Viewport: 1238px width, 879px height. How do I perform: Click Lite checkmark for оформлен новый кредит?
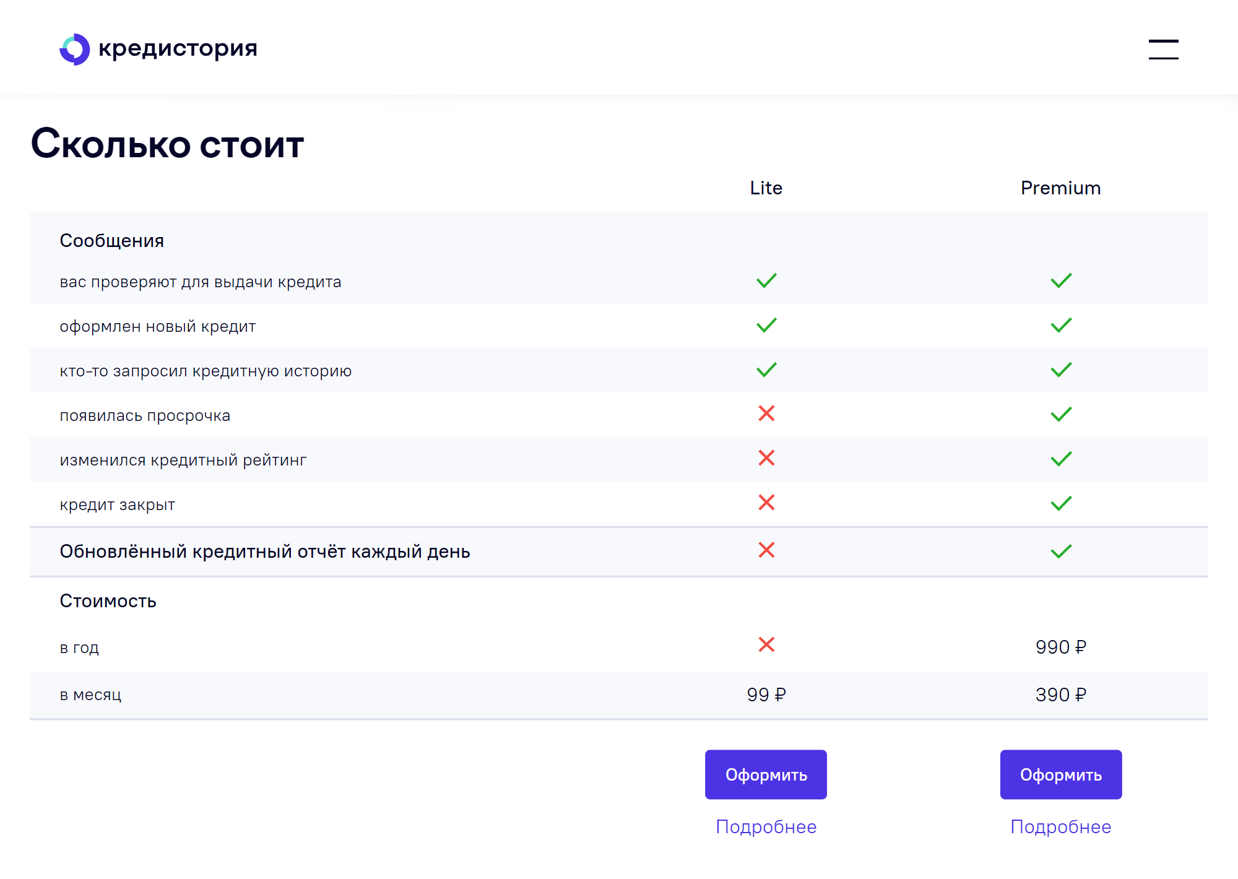point(766,325)
